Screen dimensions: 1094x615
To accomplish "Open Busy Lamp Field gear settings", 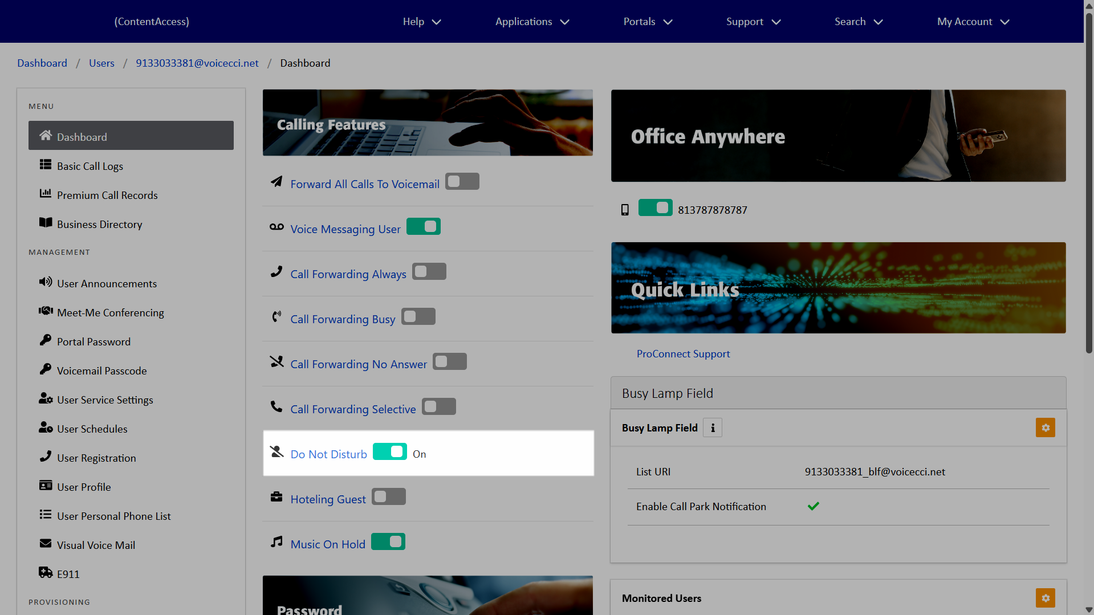I will coord(1045,427).
